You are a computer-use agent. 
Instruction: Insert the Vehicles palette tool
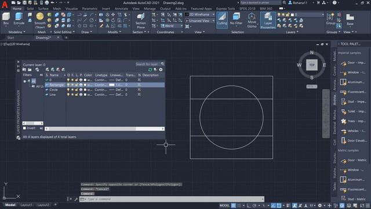[354, 131]
